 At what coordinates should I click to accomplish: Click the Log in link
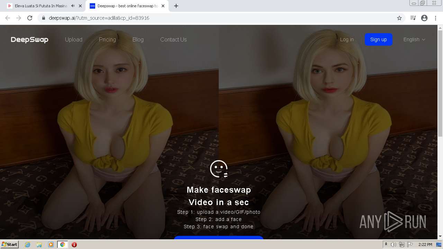pyautogui.click(x=347, y=39)
